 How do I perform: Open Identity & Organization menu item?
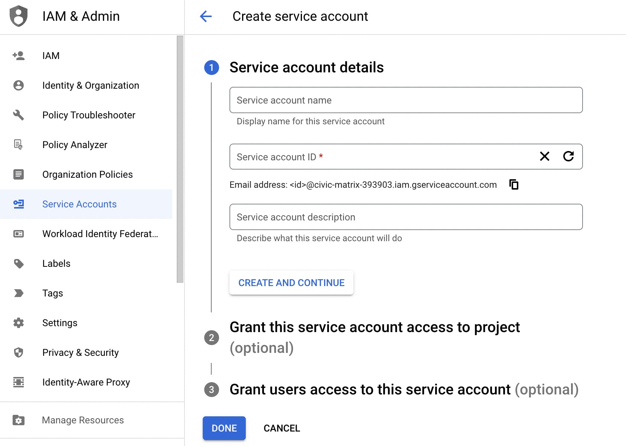tap(91, 85)
